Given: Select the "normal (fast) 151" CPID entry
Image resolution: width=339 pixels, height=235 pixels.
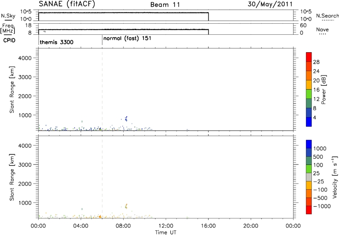Looking at the screenshot, I should click(x=127, y=39).
